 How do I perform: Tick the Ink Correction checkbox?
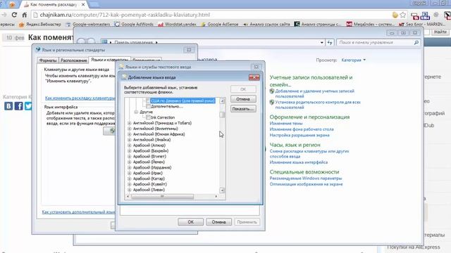[148, 117]
